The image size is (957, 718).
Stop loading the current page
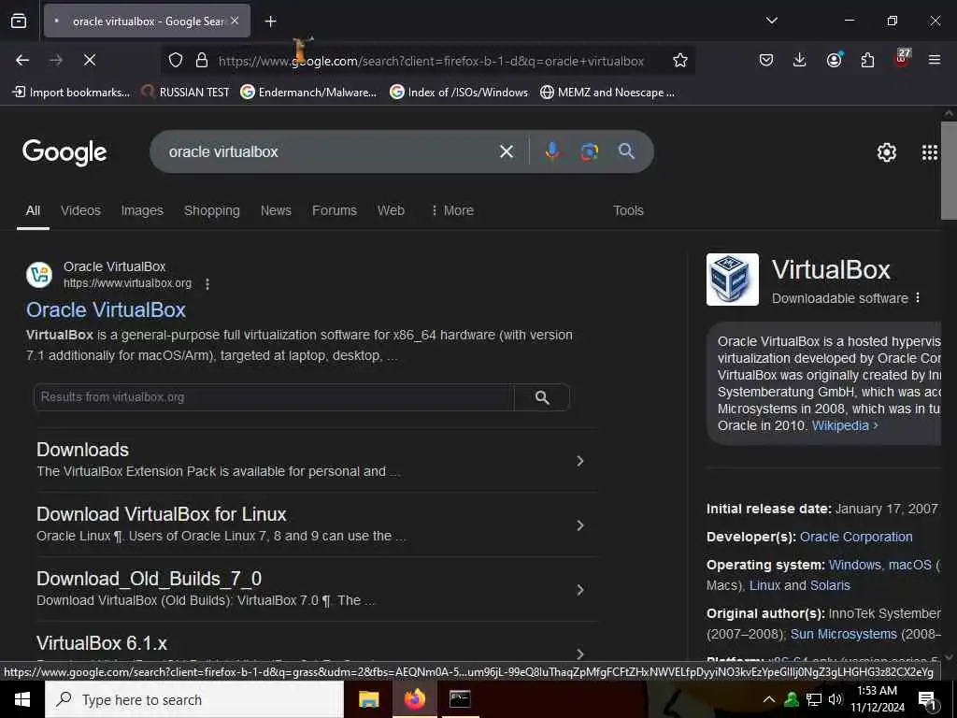(89, 60)
